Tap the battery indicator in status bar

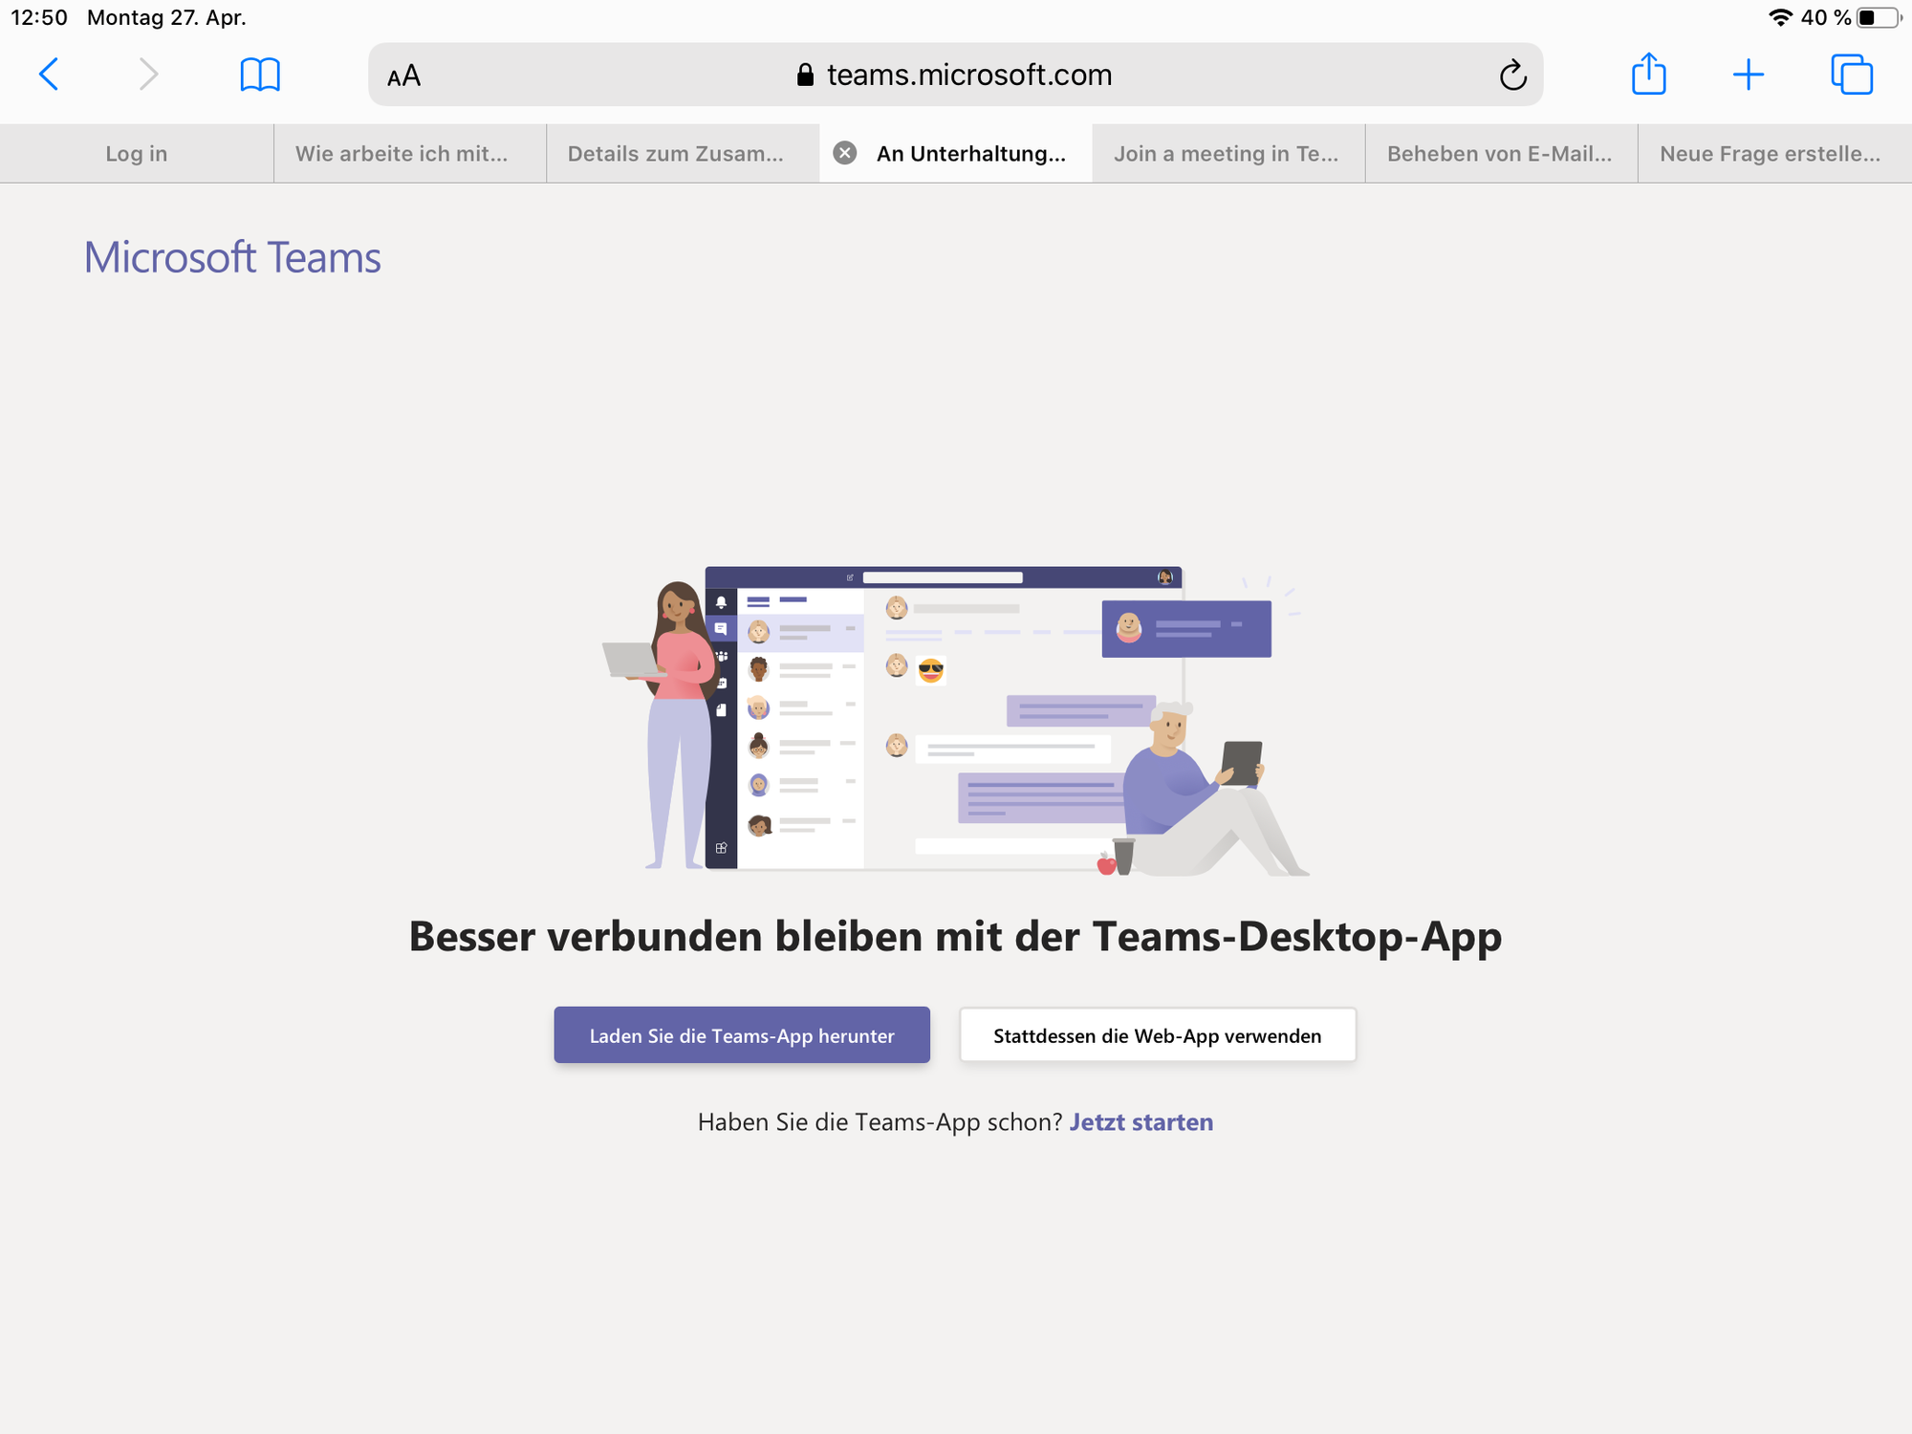pyautogui.click(x=1878, y=17)
